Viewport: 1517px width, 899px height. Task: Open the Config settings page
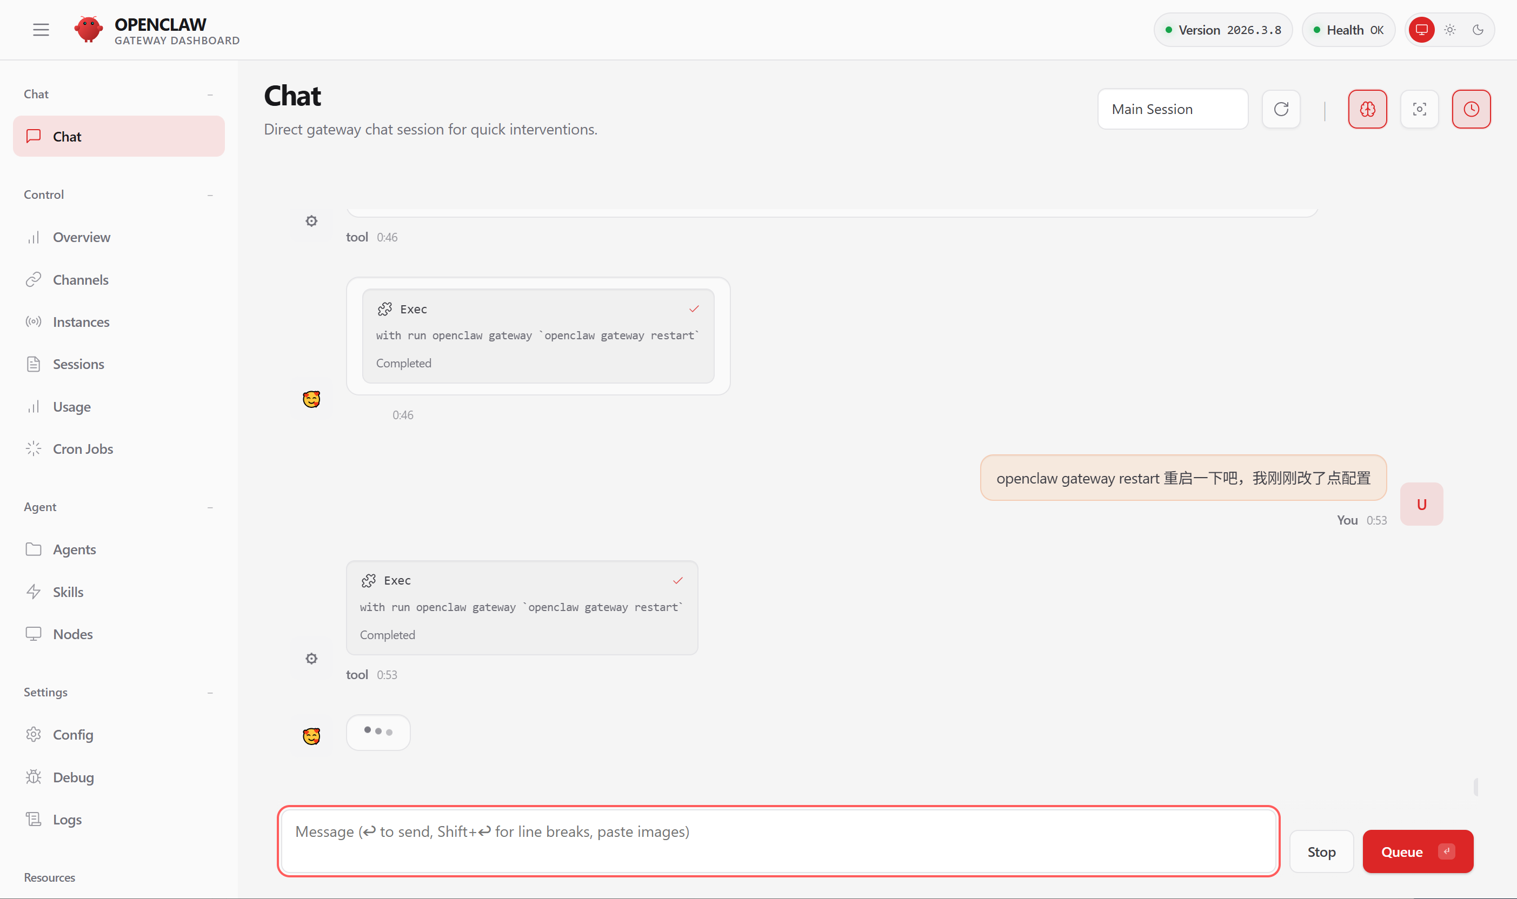[73, 735]
